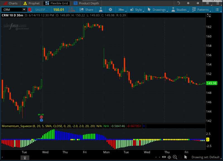The width and height of the screenshot is (223, 161).
Task: Switch to the Product Depth tab
Action: coord(86,3)
